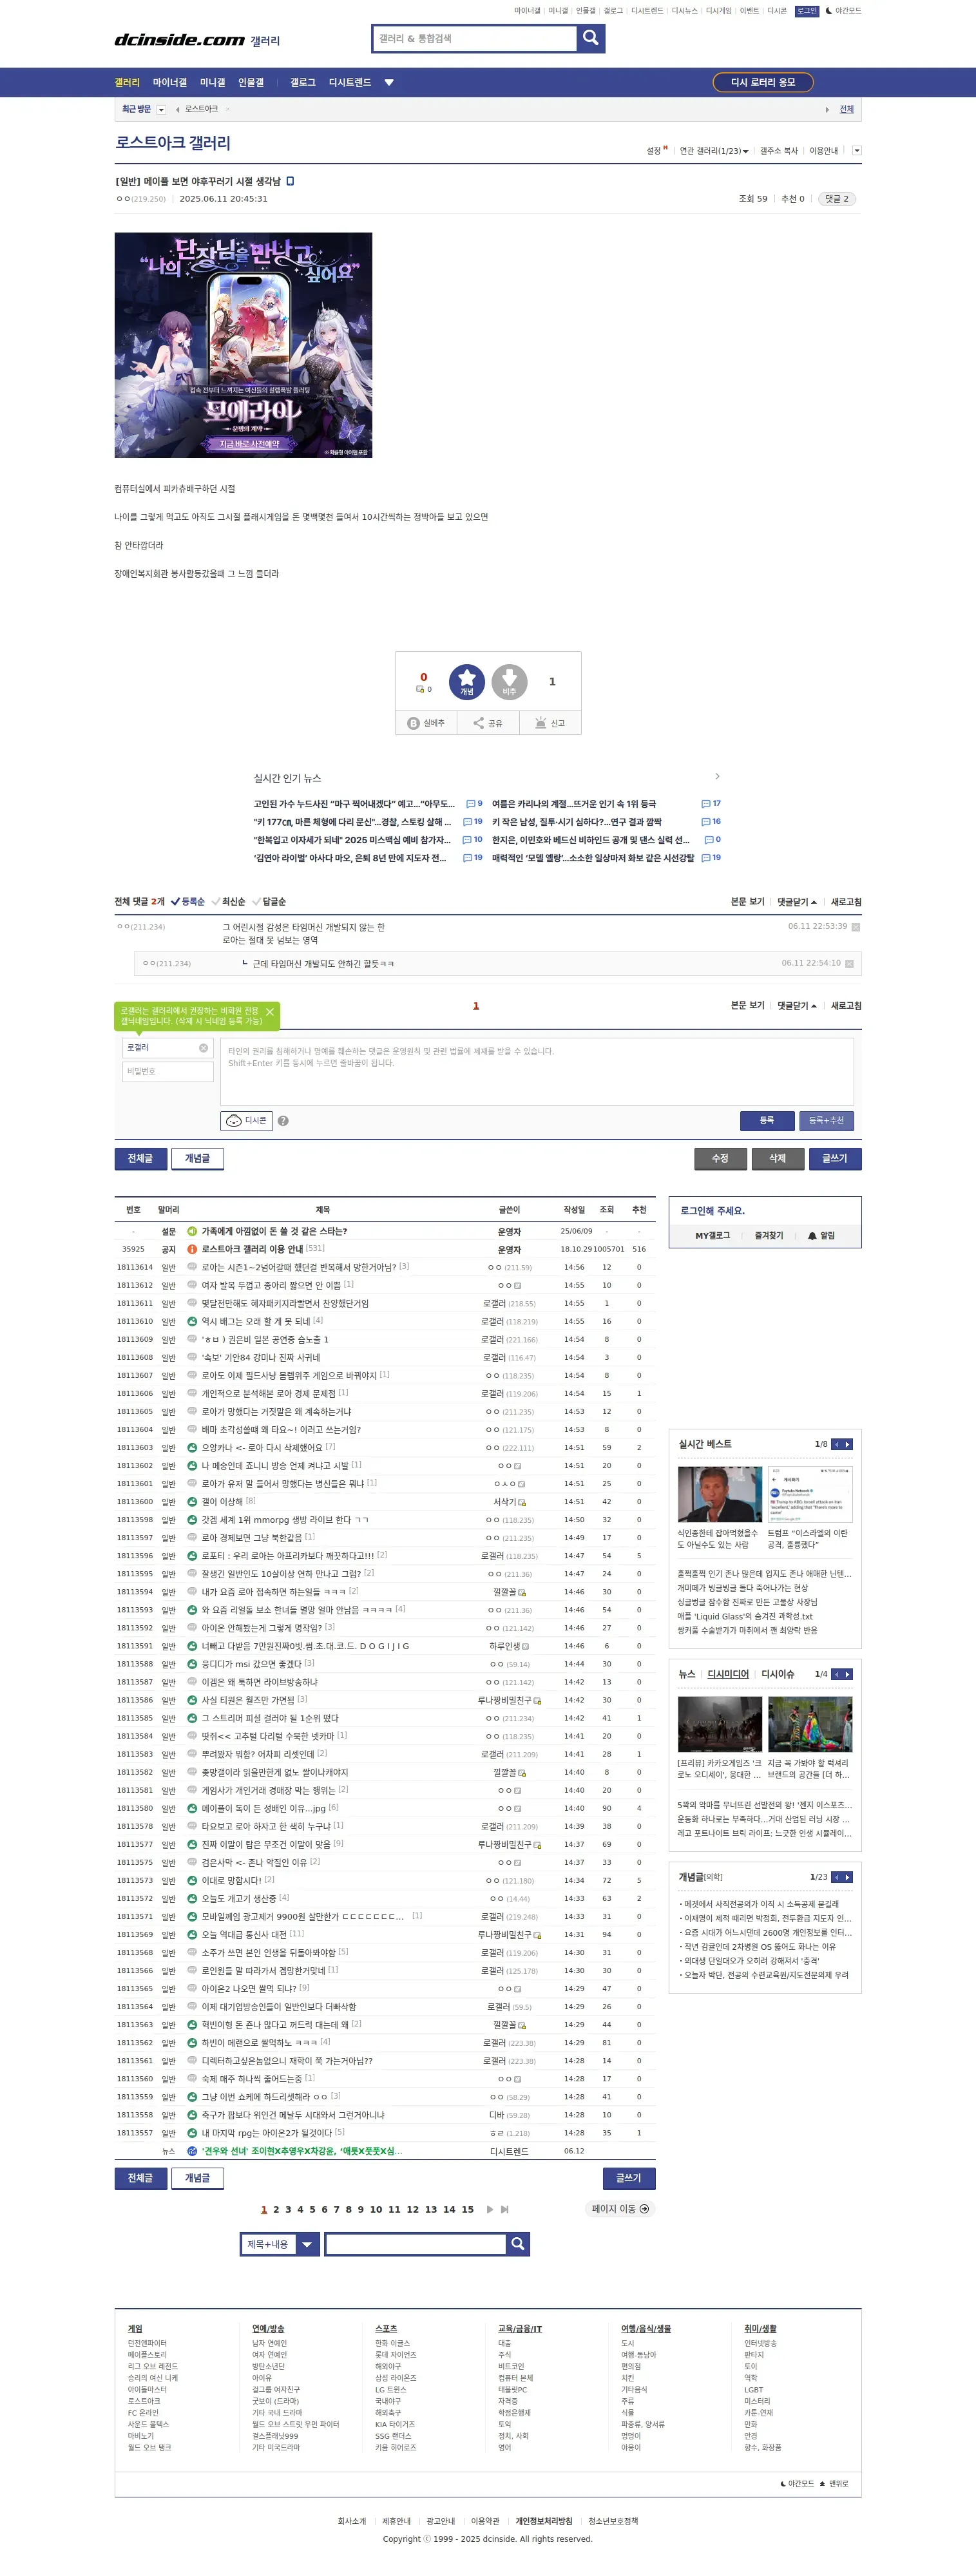This screenshot has width=976, height=2576.
Task: Click the 수정 edit button
Action: (720, 1158)
